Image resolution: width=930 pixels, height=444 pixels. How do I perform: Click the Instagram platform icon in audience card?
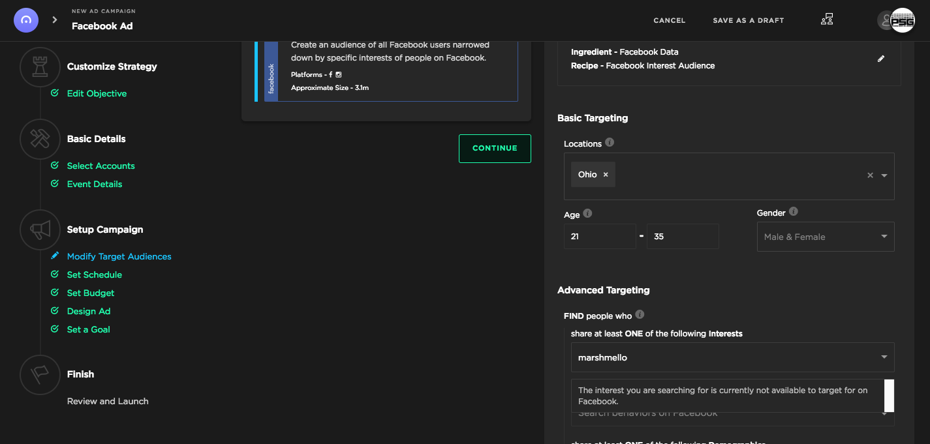(x=339, y=75)
